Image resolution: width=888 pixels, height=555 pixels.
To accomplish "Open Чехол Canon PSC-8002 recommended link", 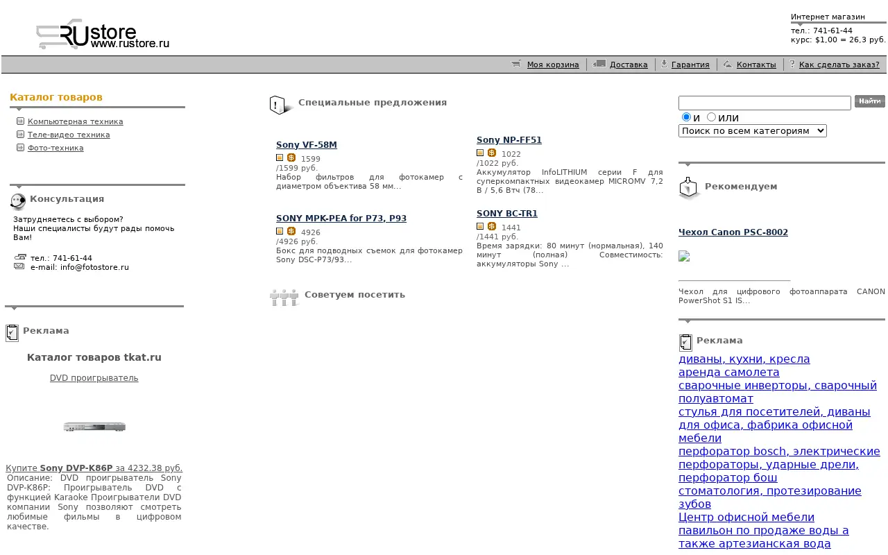I will pos(733,232).
